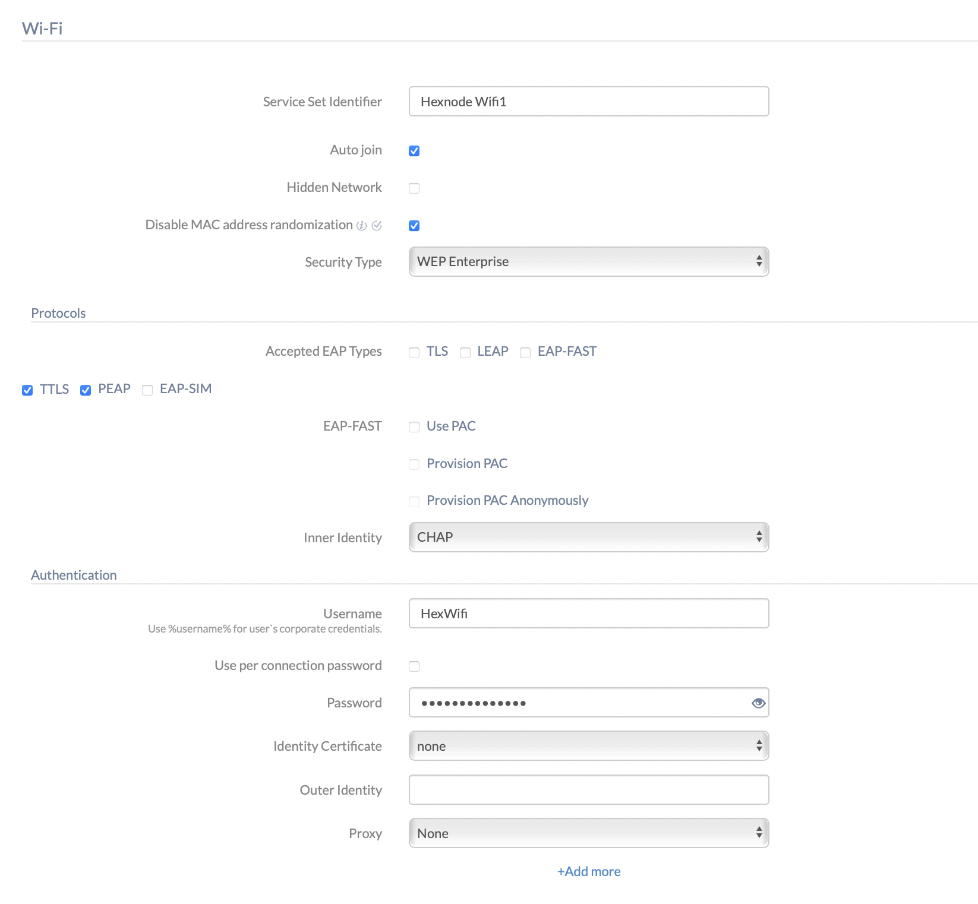This screenshot has height=904, width=978.
Task: Check the Provision PAC Anonymously option
Action: 414,502
